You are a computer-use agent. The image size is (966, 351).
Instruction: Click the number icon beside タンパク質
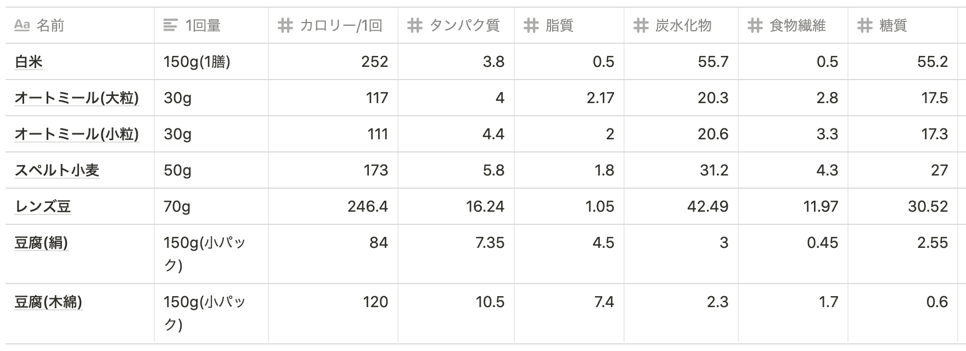pyautogui.click(x=414, y=25)
